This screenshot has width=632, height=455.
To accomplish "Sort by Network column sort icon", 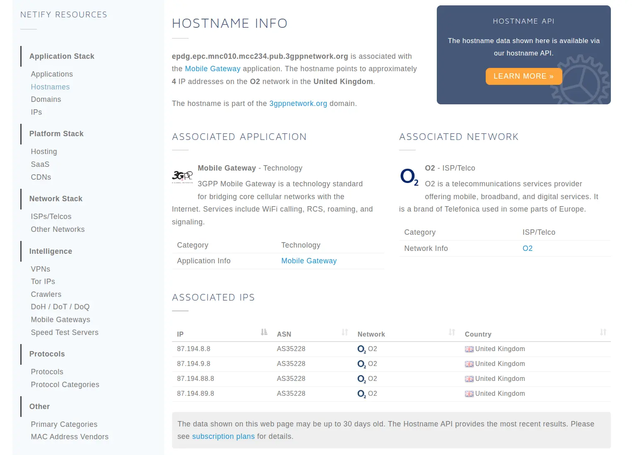I will pyautogui.click(x=452, y=332).
